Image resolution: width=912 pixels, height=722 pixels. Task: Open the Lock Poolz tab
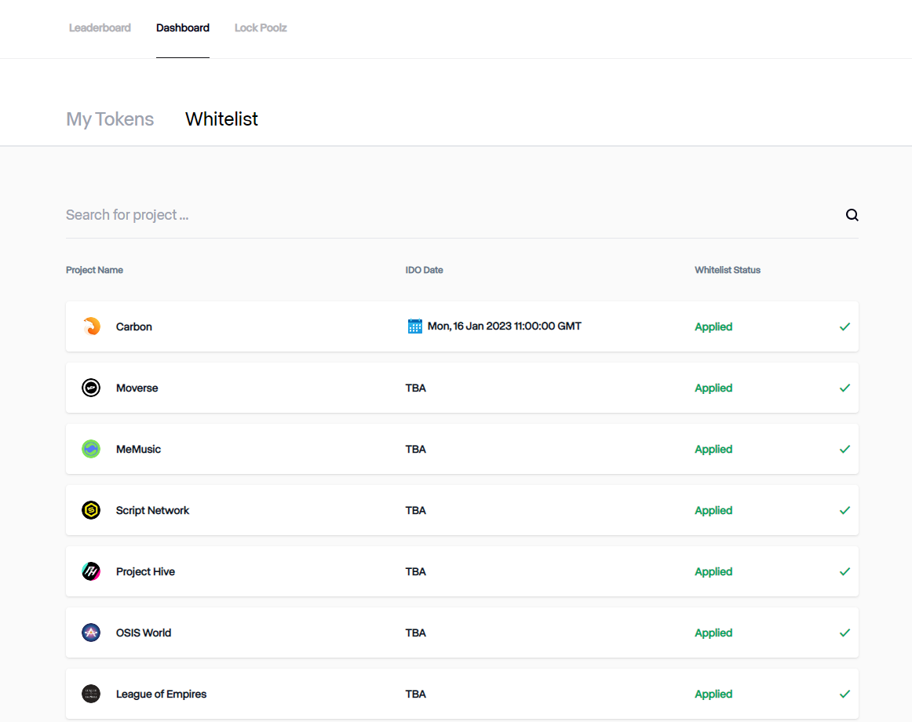coord(261,28)
